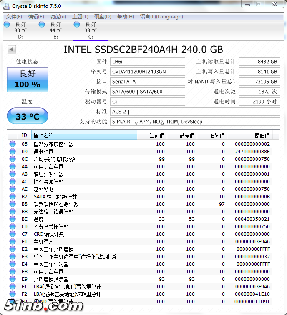Click blue status icon of attribute 05 row
Screen dimensions: 287x315
pos(13,144)
